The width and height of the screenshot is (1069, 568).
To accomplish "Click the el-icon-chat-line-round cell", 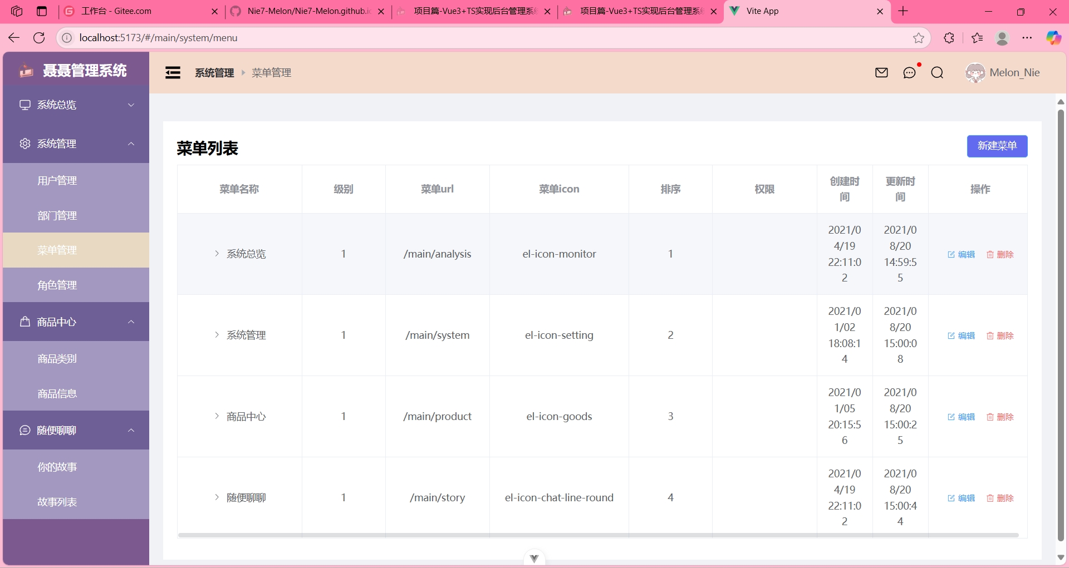I will click(x=559, y=497).
